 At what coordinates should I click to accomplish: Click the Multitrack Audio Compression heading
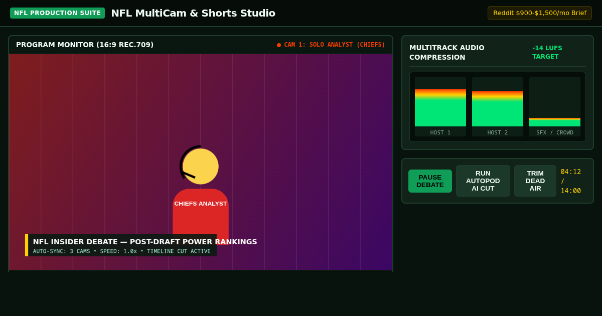(x=447, y=52)
